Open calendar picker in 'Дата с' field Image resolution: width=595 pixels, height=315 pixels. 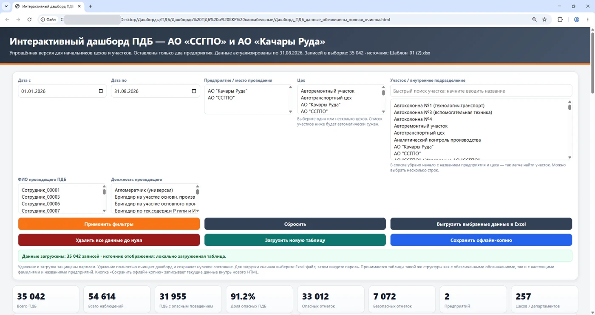coord(101,91)
